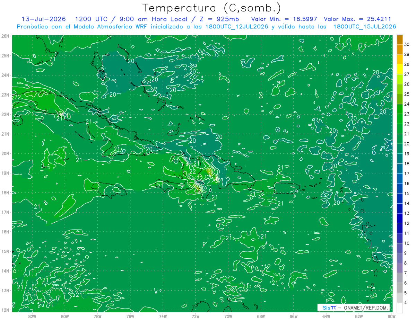416x321 pixels.
Task: Click the '24' label on the color scale
Action: coord(407,104)
